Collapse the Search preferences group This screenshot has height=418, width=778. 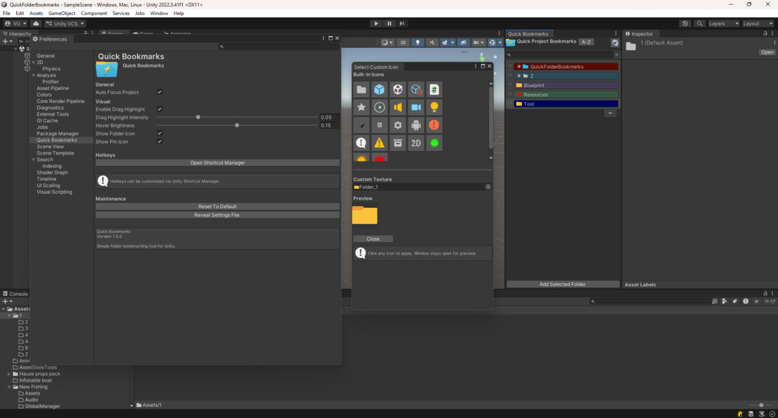pos(33,159)
